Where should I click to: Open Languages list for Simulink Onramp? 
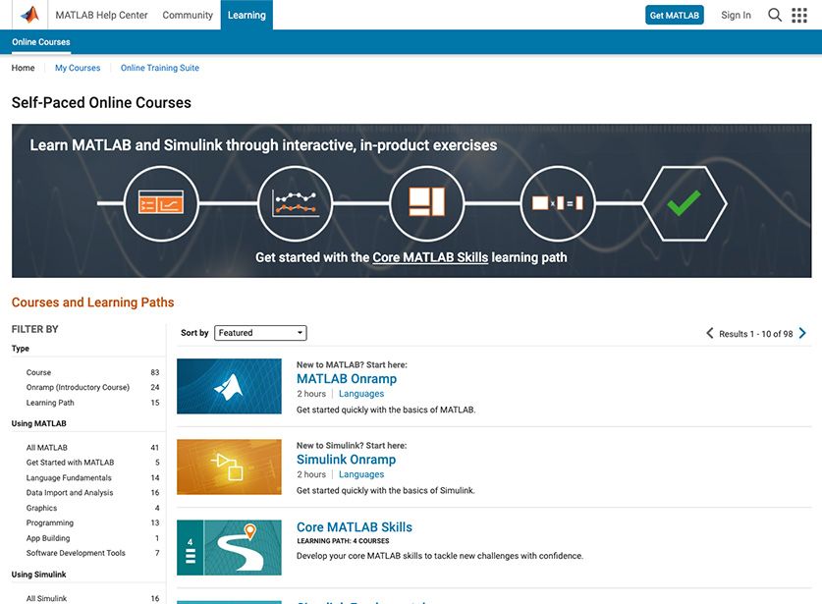pos(361,474)
